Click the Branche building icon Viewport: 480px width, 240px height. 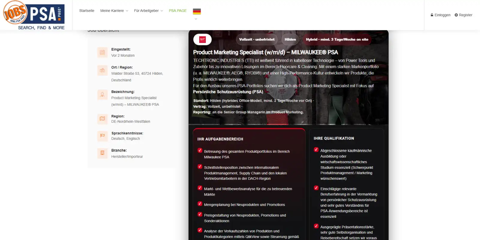point(102,153)
